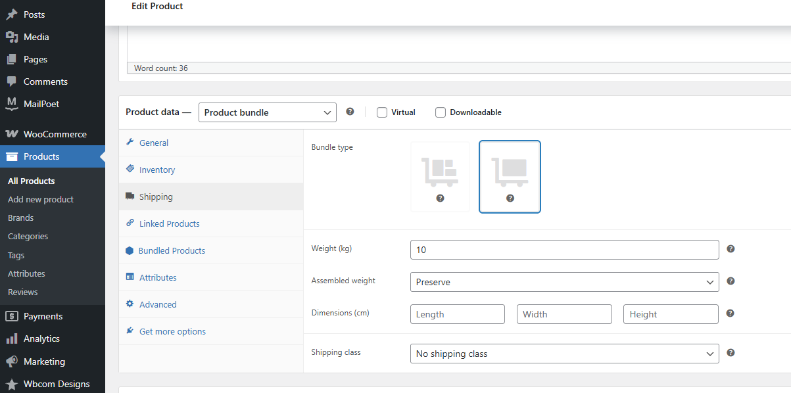Open the Shipping class dropdown
The height and width of the screenshot is (393, 791).
[x=564, y=353]
